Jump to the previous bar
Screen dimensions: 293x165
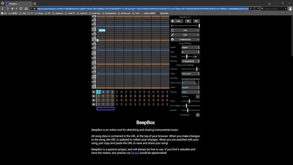(x=188, y=21)
